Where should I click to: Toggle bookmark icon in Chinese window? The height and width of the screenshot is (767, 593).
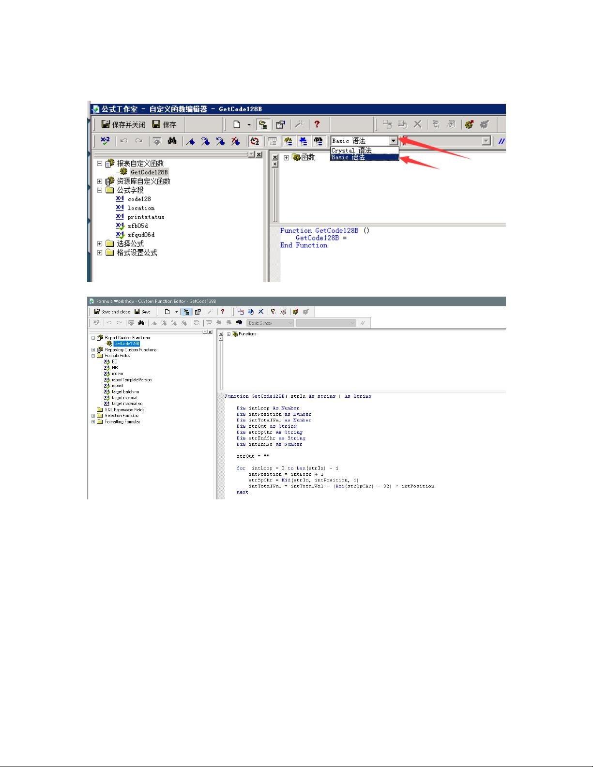tap(191, 141)
